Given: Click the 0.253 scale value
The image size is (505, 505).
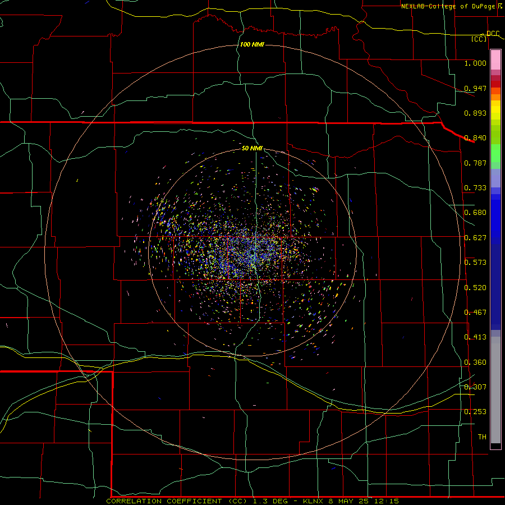Looking at the screenshot, I should (x=475, y=412).
